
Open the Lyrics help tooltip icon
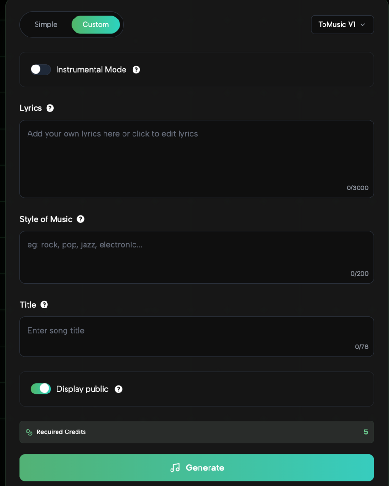tap(50, 108)
